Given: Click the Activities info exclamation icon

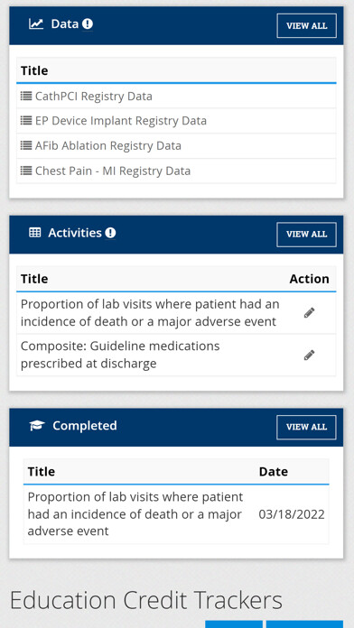Looking at the screenshot, I should click(x=110, y=233).
